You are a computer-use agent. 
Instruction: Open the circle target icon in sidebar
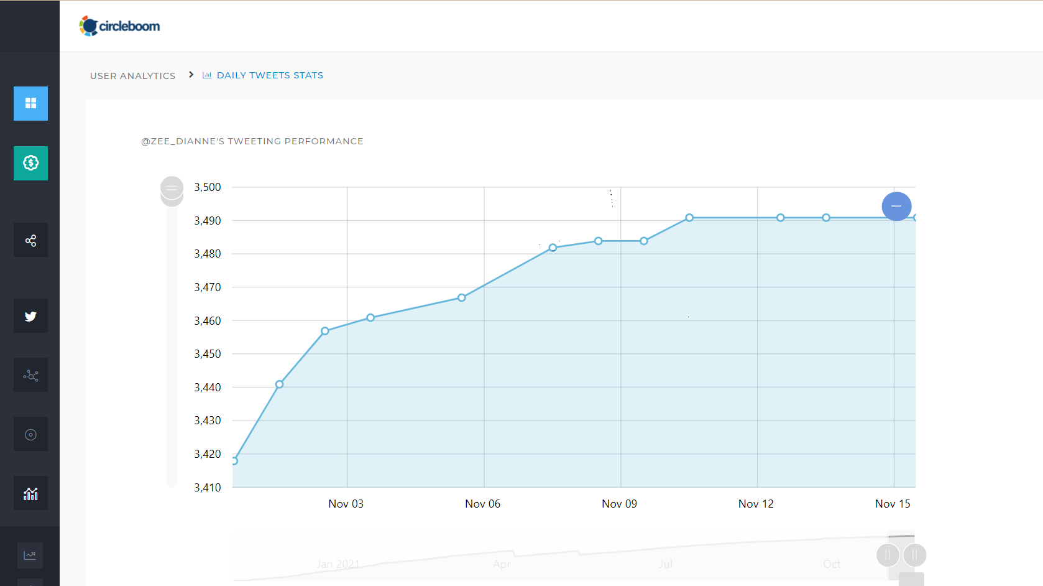30,434
